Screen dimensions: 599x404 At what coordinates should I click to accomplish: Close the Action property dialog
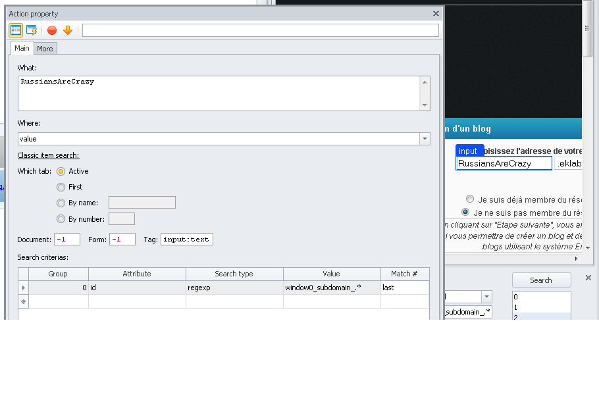[436, 13]
